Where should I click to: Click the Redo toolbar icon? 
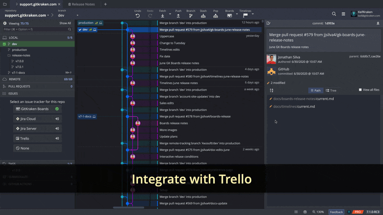150,16
